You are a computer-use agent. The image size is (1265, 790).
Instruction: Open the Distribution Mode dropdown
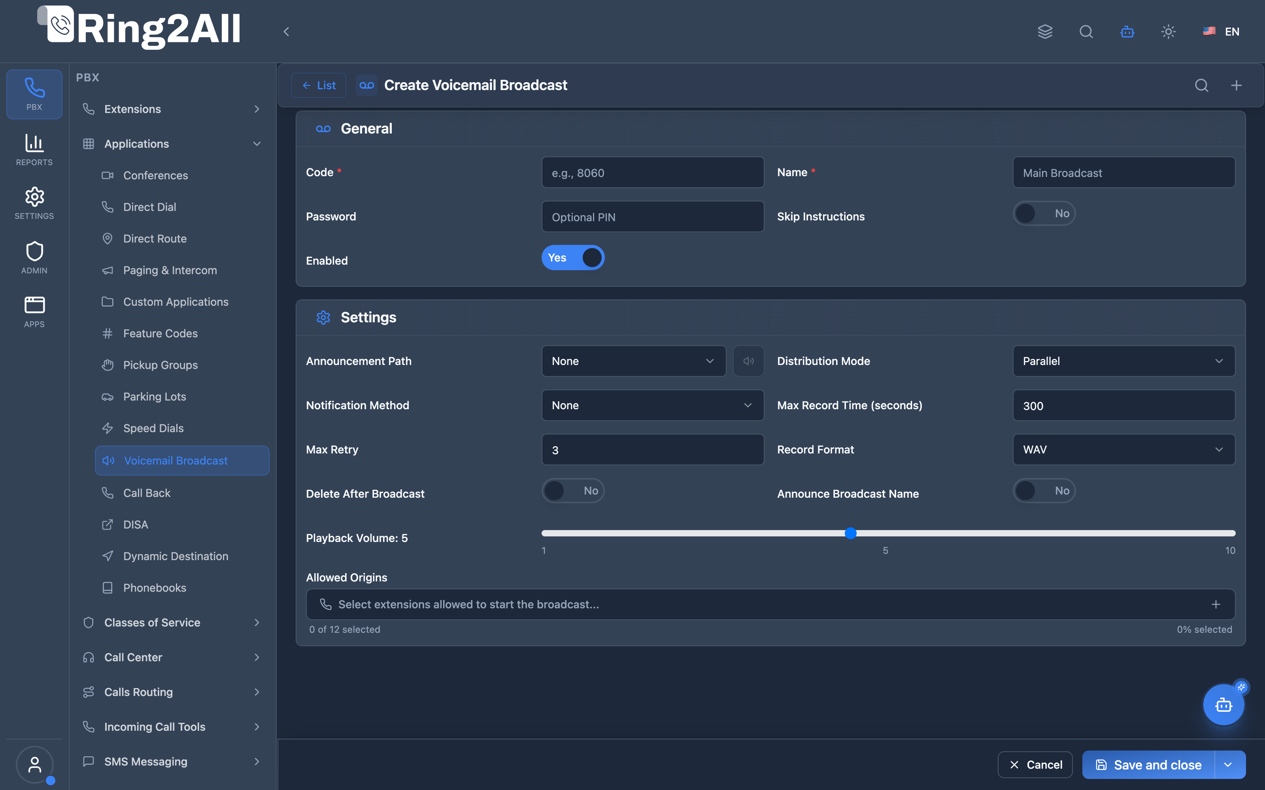1124,361
